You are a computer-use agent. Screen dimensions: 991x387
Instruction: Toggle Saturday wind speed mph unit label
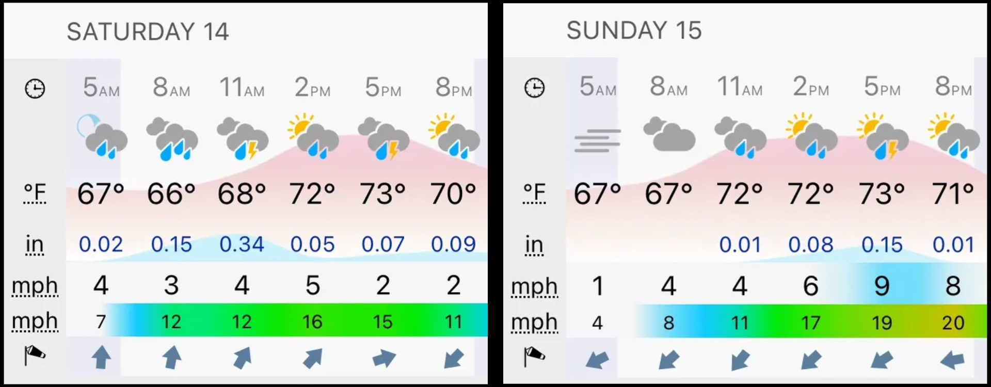(x=35, y=286)
